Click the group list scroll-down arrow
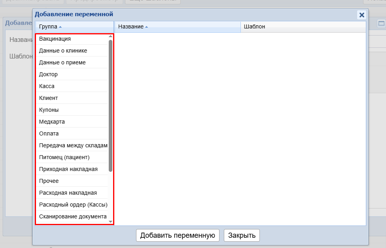This screenshot has height=248, width=386. click(x=110, y=222)
